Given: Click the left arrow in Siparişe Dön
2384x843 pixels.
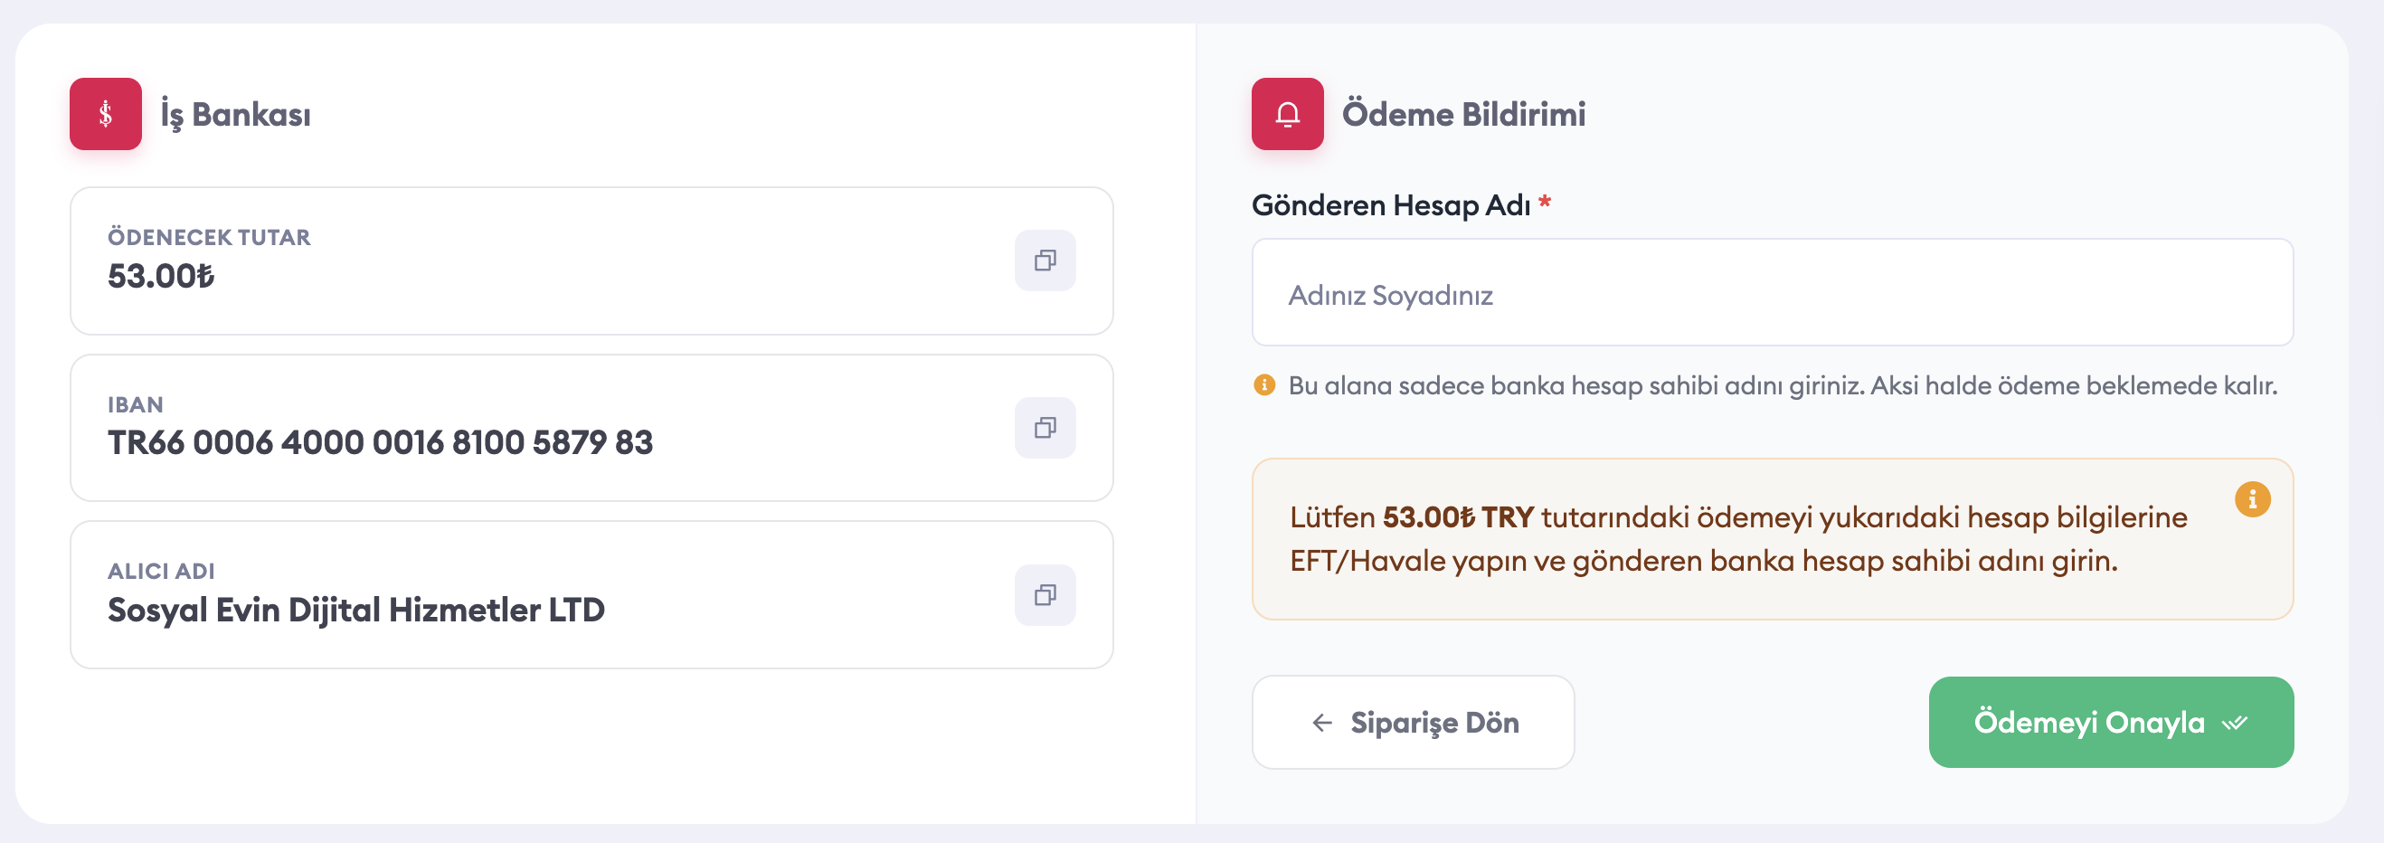Looking at the screenshot, I should click(x=1322, y=723).
